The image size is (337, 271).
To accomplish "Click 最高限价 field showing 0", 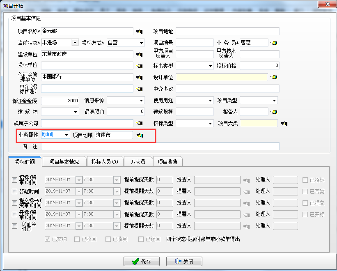I will click(126, 112).
